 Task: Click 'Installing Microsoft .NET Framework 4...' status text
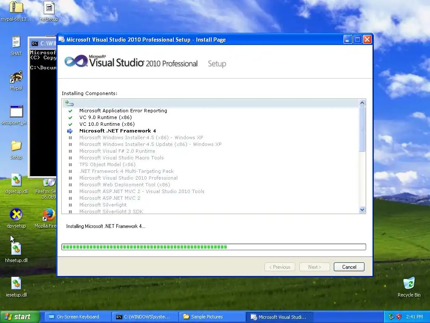pos(106,226)
